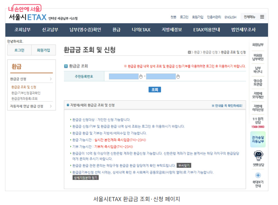Click the top 로그인 link
The width and height of the screenshot is (278, 205).
(184, 17)
